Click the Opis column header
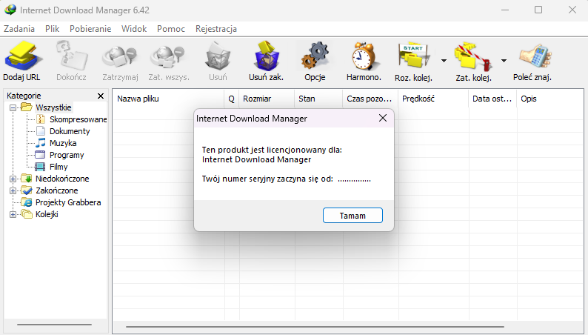This screenshot has width=588, height=335. coord(550,99)
